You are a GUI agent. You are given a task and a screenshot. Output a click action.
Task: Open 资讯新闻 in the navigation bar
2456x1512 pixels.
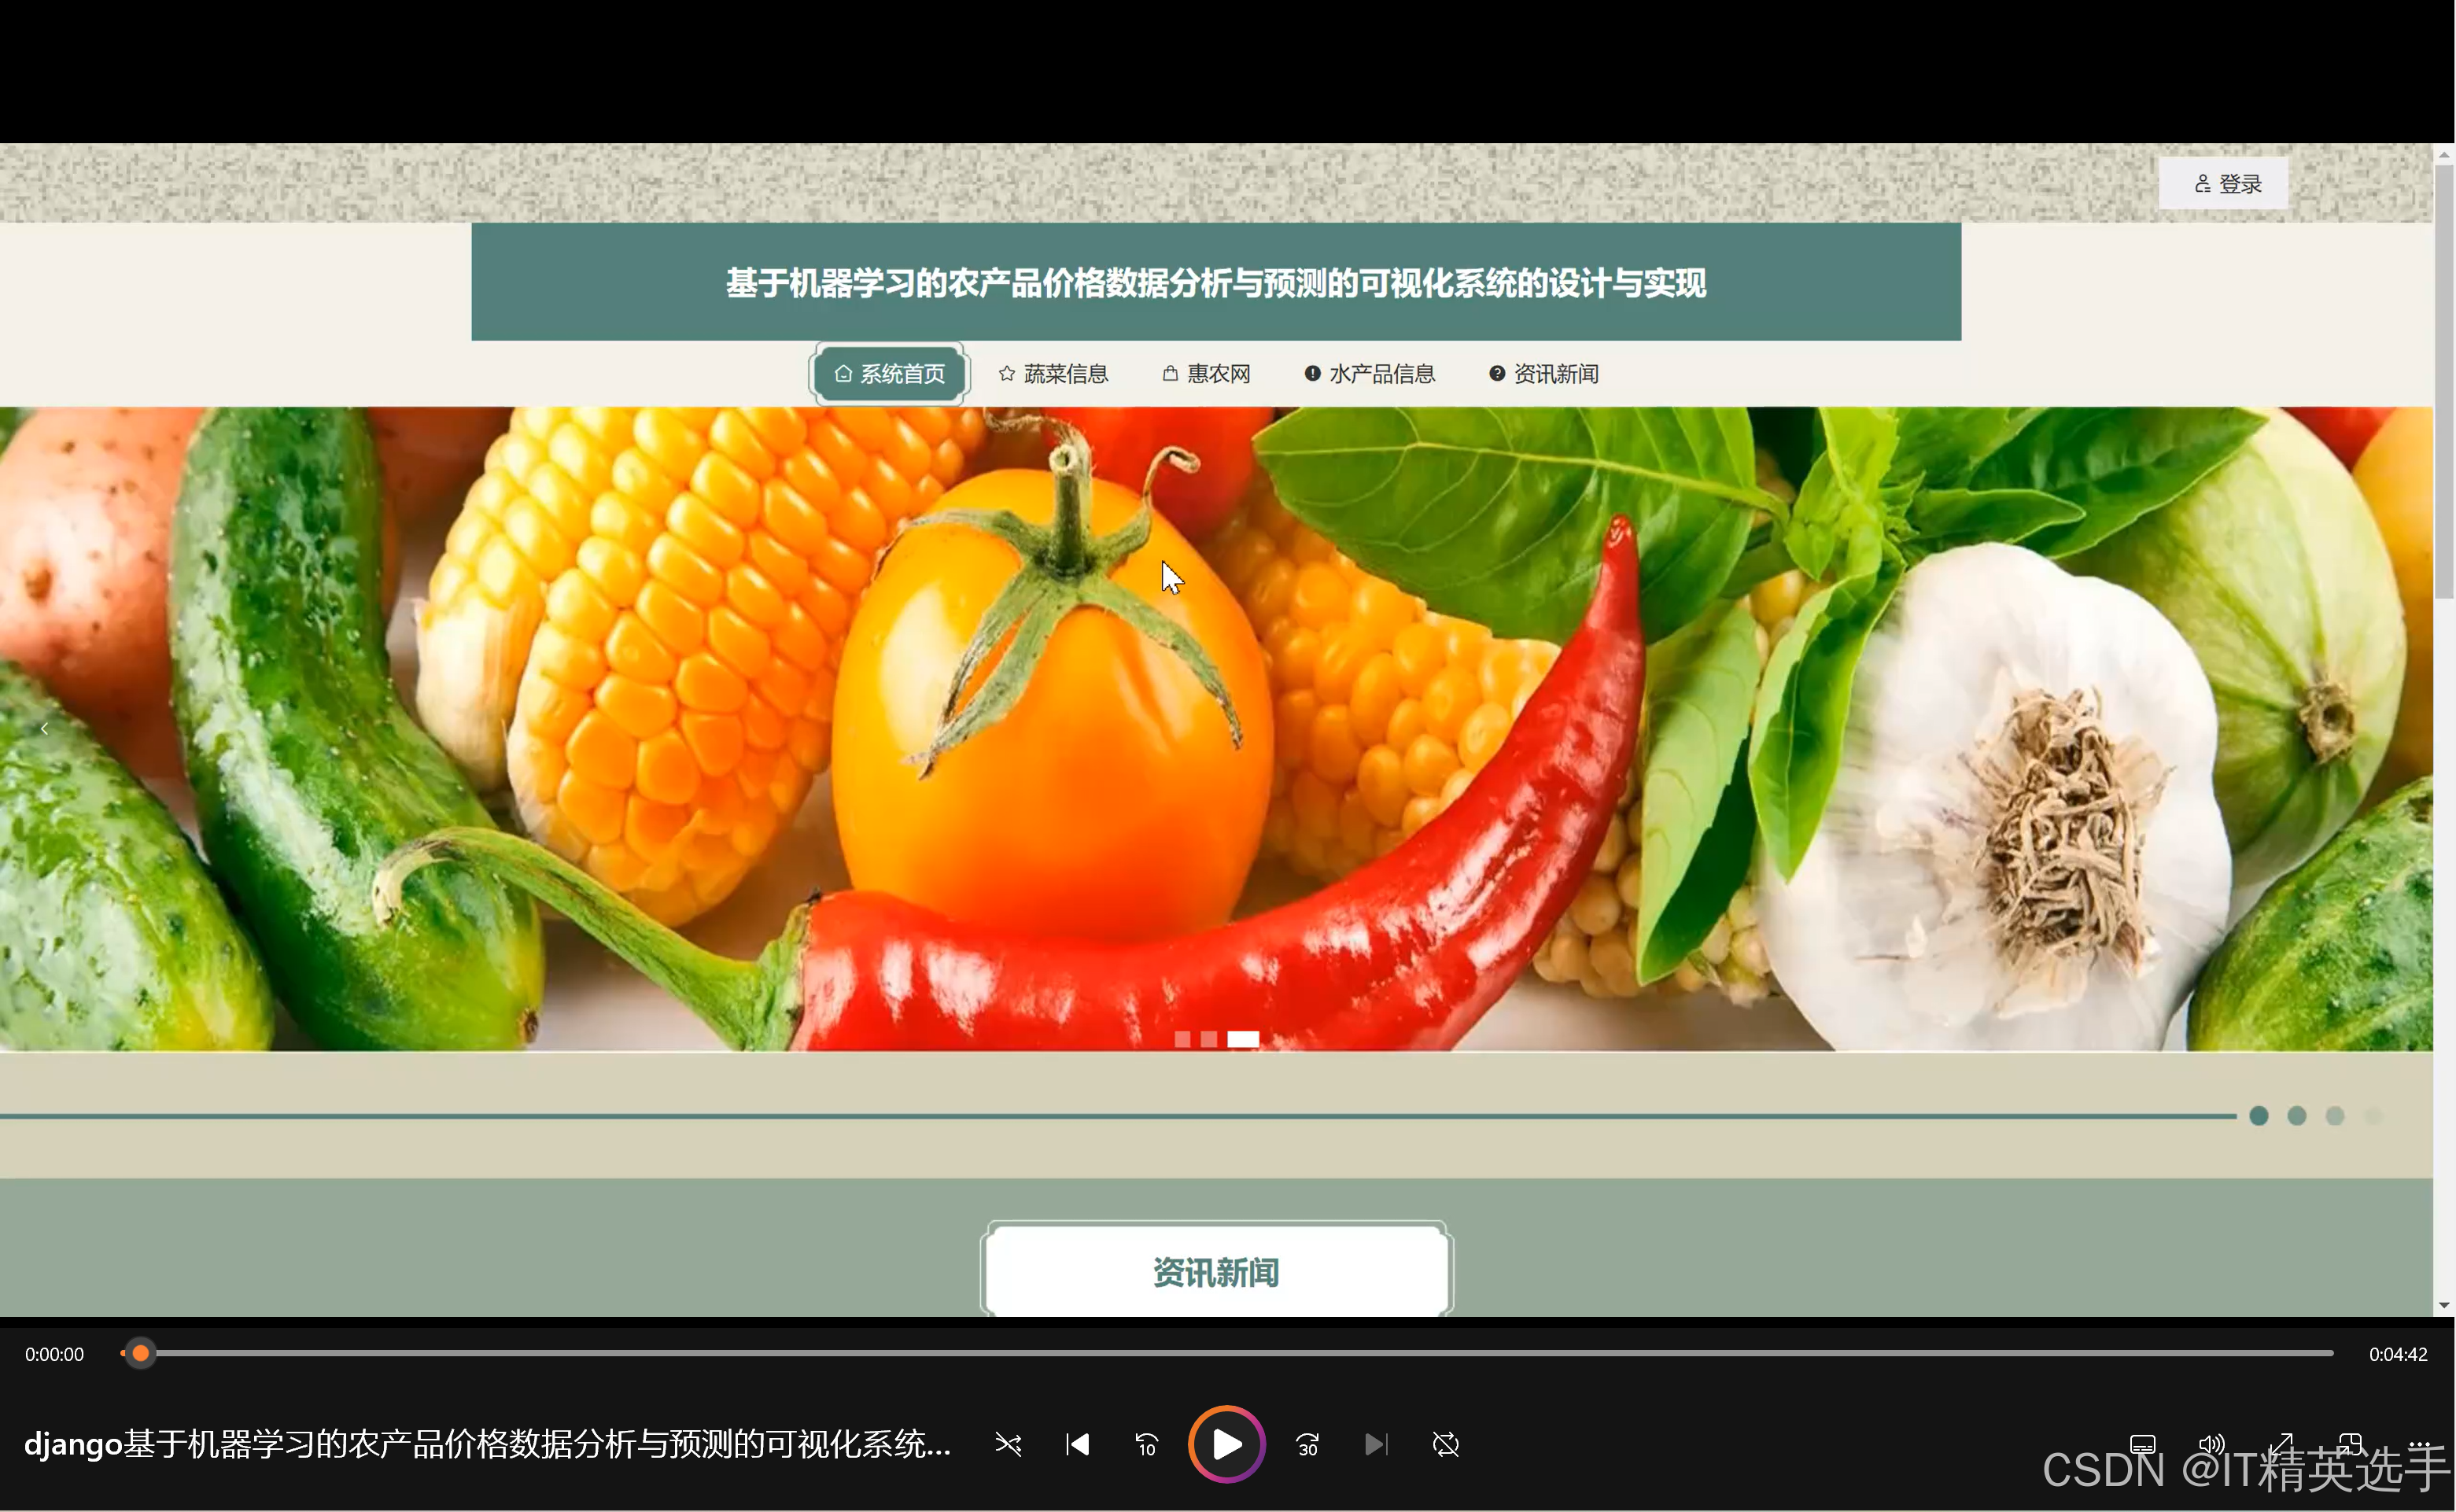click(x=1543, y=374)
